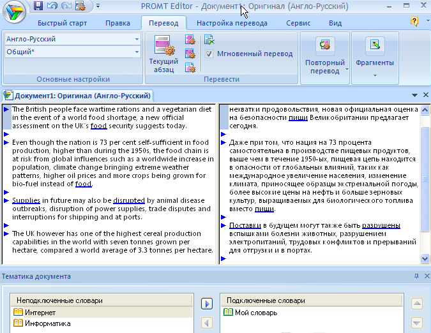Expand quick access toolbar customize arrow
Screen dimensions: 431x333
pyautogui.click(x=98, y=6)
